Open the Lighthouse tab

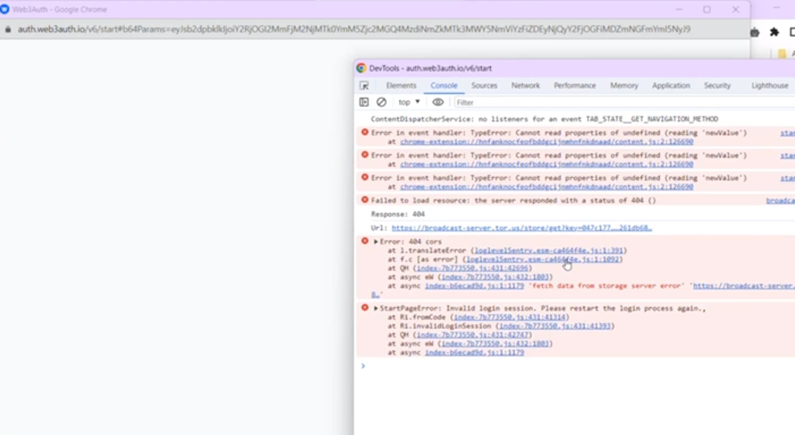pos(769,85)
